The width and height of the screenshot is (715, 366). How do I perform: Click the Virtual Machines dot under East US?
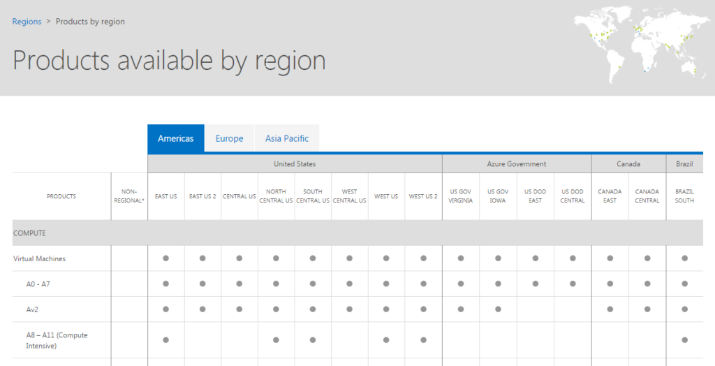tap(166, 258)
